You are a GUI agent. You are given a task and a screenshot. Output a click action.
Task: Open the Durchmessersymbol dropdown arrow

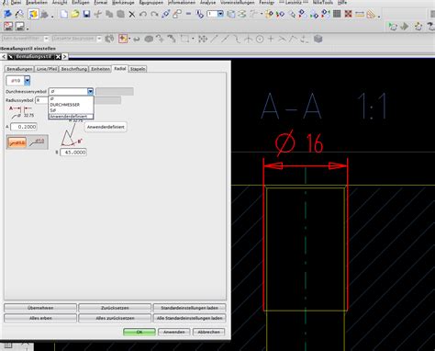click(90, 91)
